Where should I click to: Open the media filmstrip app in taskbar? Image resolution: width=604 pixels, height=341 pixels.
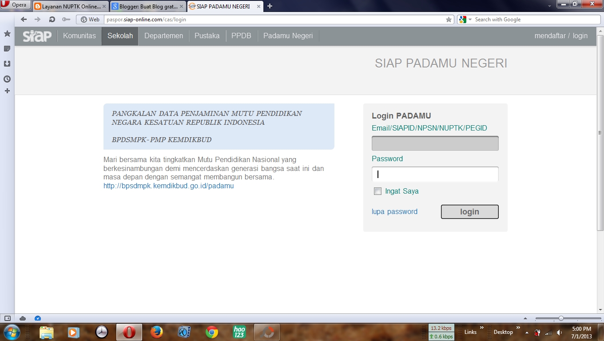point(184,332)
